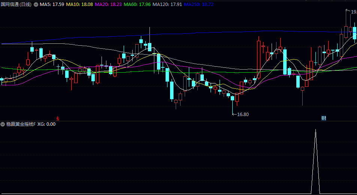Click the 16.80 lowest price annotation

pyautogui.click(x=243, y=115)
